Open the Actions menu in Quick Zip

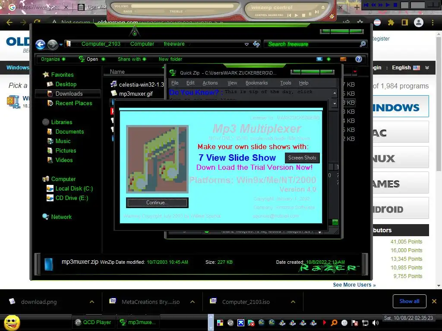click(210, 83)
